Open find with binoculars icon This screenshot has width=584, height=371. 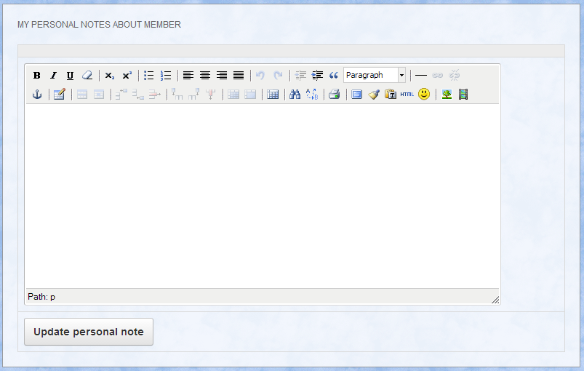coord(295,95)
